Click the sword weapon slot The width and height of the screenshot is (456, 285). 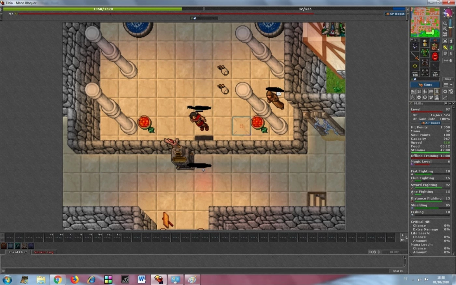point(415,56)
